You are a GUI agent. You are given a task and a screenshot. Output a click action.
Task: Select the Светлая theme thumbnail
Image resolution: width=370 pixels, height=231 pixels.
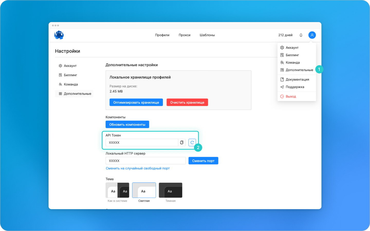pyautogui.click(x=144, y=190)
